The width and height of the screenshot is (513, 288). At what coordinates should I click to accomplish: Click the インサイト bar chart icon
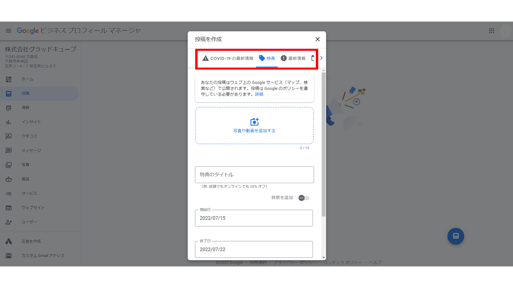pos(8,122)
